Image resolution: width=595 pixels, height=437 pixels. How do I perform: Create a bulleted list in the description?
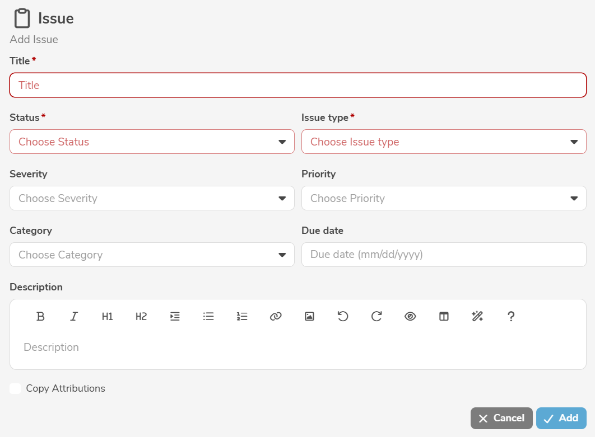tap(208, 316)
